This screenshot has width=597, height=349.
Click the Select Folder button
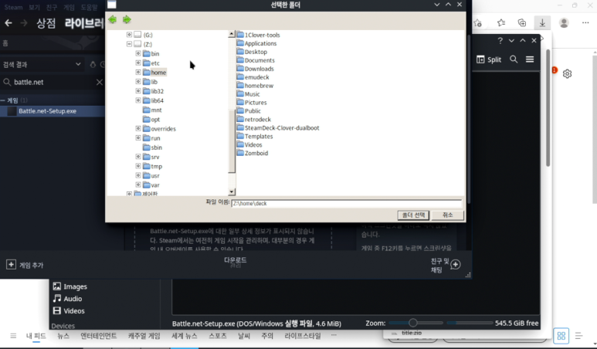[413, 215]
